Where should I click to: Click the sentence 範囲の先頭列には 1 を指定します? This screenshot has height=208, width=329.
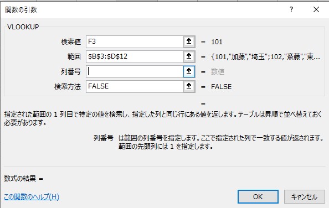[x=166, y=146]
